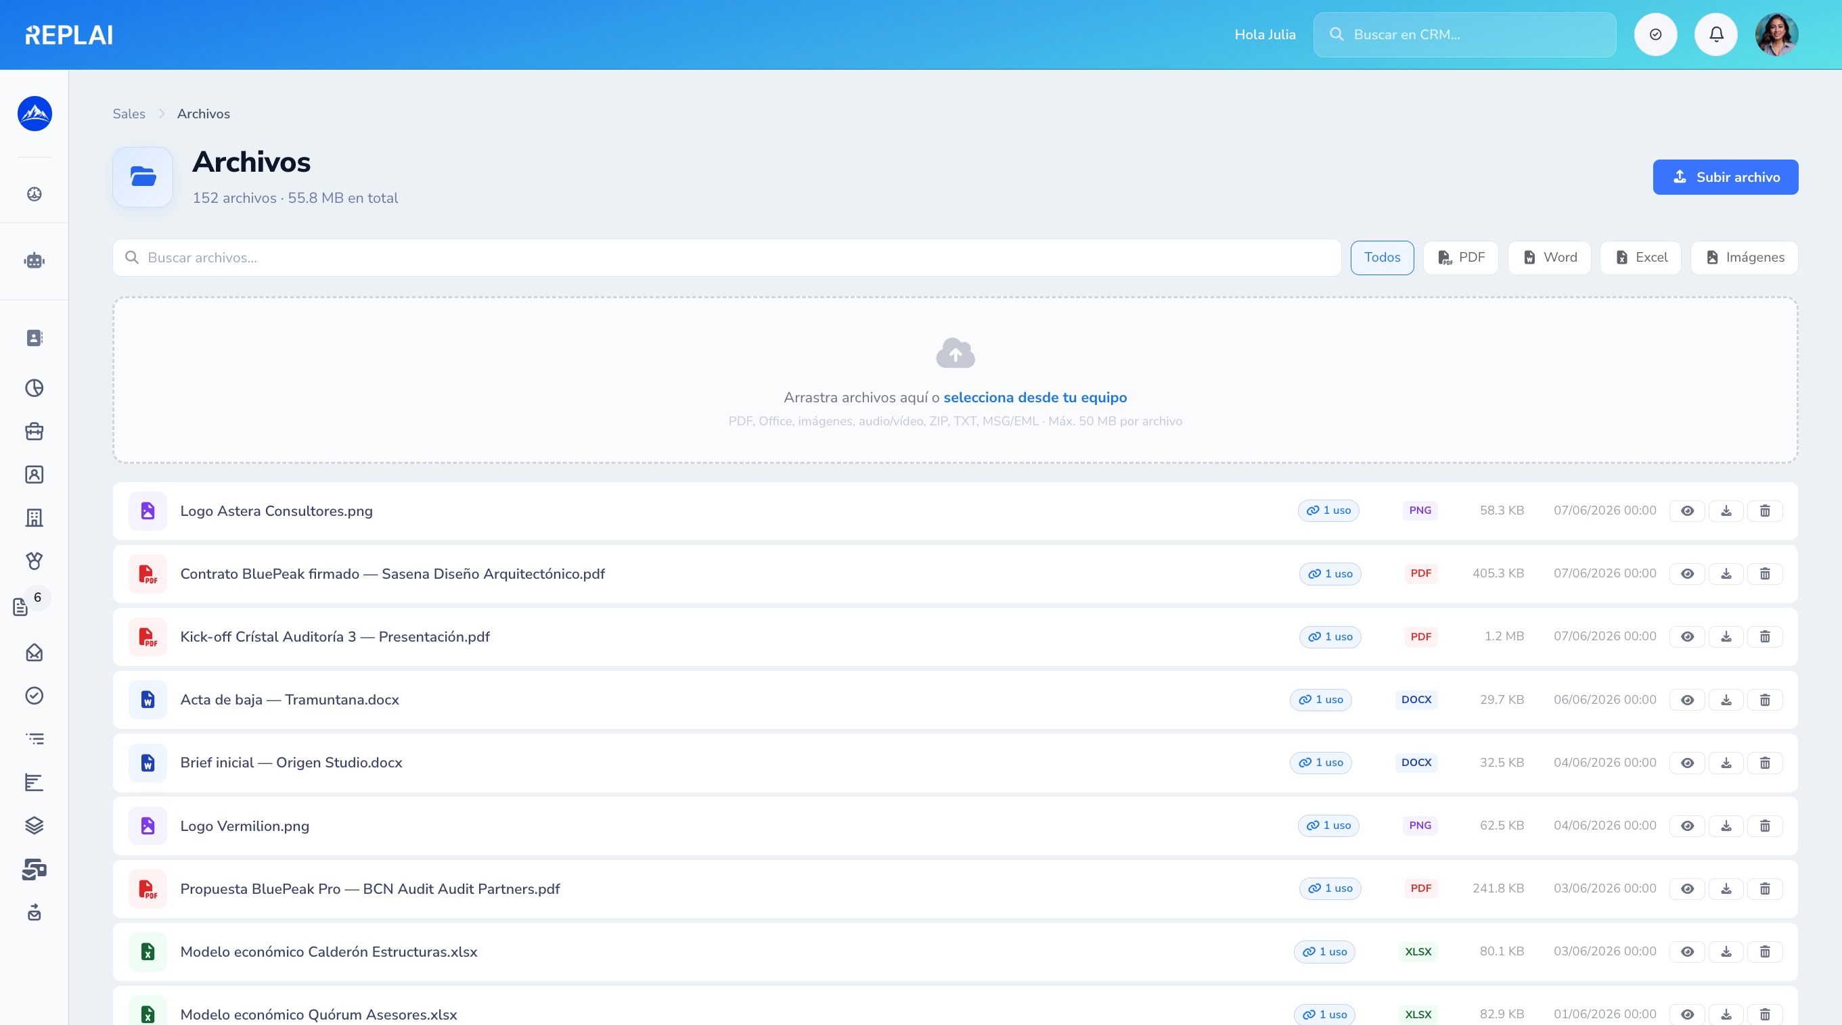Viewport: 1842px width, 1025px height.
Task: Open the medal sidebar icon
Action: point(35,561)
